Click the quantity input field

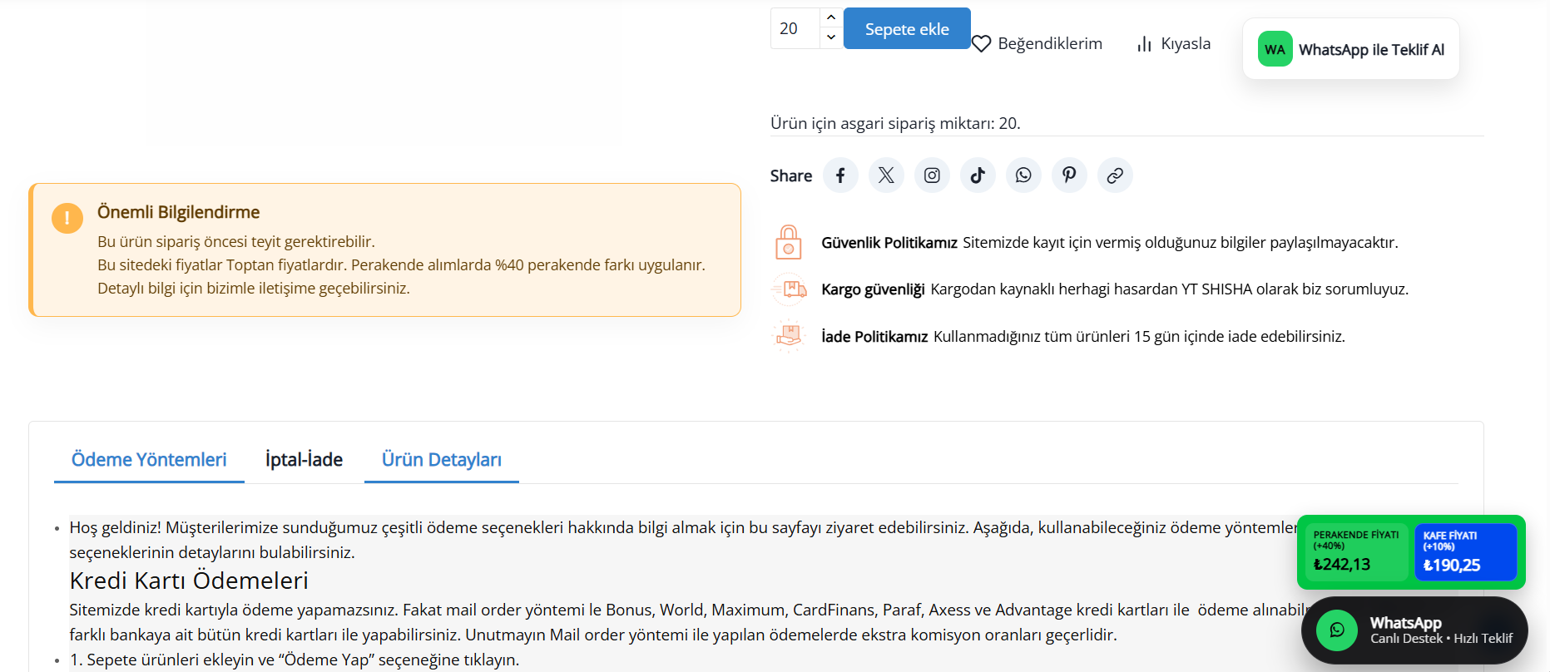[x=795, y=28]
